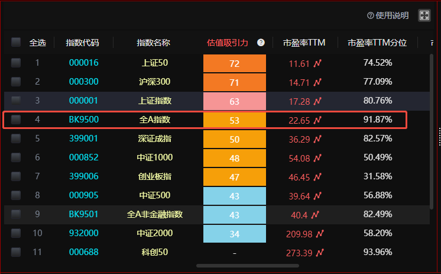Check the box for 上证50 row
Screen dimensions: 441x274
click(x=16, y=63)
